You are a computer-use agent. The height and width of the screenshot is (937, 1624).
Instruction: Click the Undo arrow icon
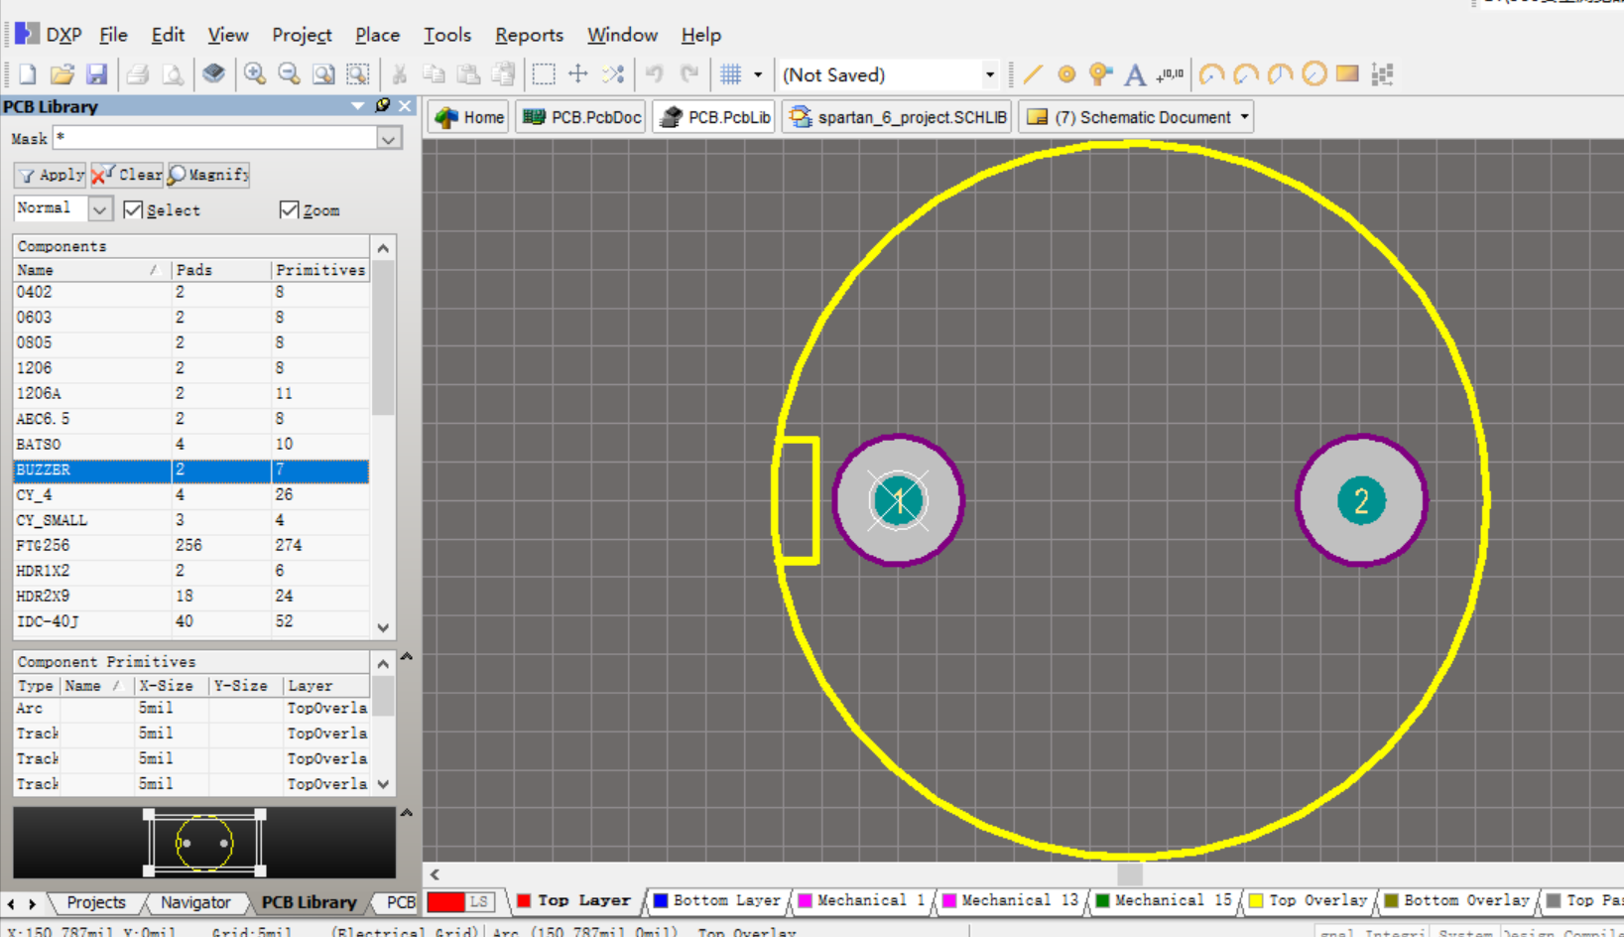(655, 74)
